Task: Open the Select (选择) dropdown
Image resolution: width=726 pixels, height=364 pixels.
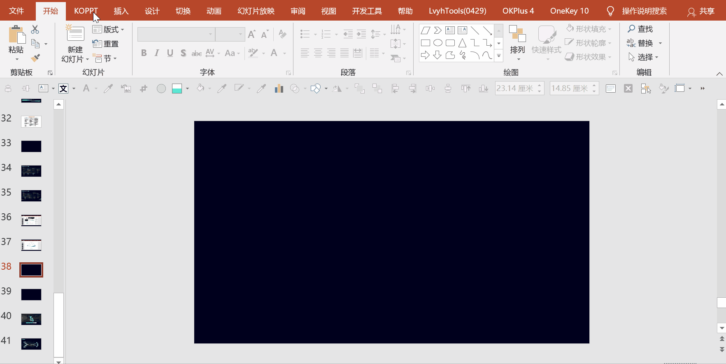Action: [x=643, y=57]
